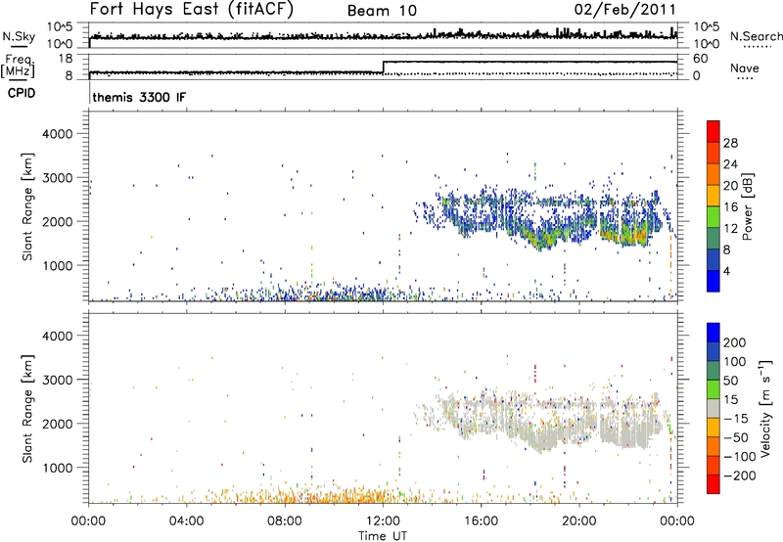Click the '20:00' time axis label
783x542 pixels.
point(579,521)
